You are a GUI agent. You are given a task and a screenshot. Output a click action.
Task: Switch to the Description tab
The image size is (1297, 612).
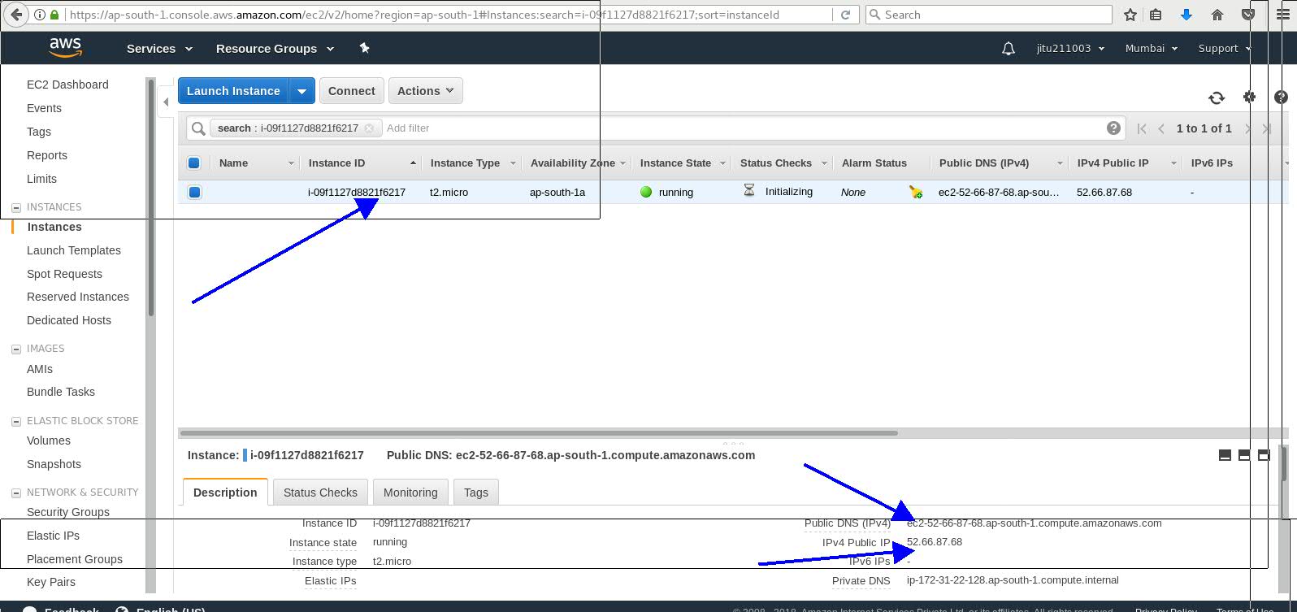coord(225,493)
